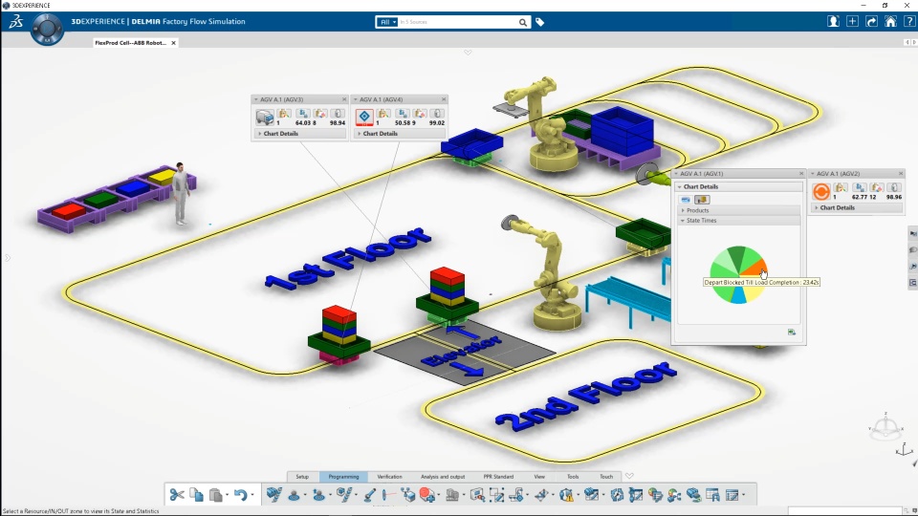Click the orange slice of the State Times pie

pos(755,269)
